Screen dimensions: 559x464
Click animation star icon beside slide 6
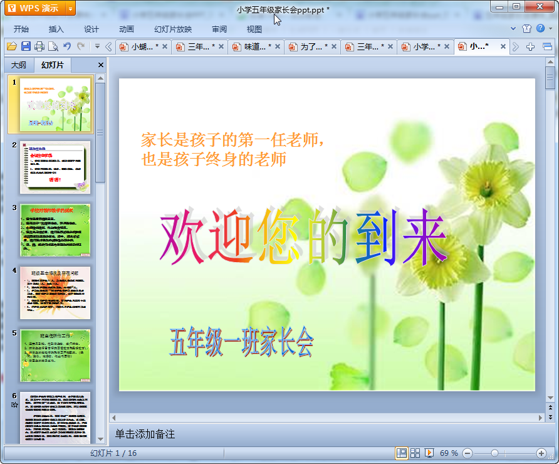point(14,405)
